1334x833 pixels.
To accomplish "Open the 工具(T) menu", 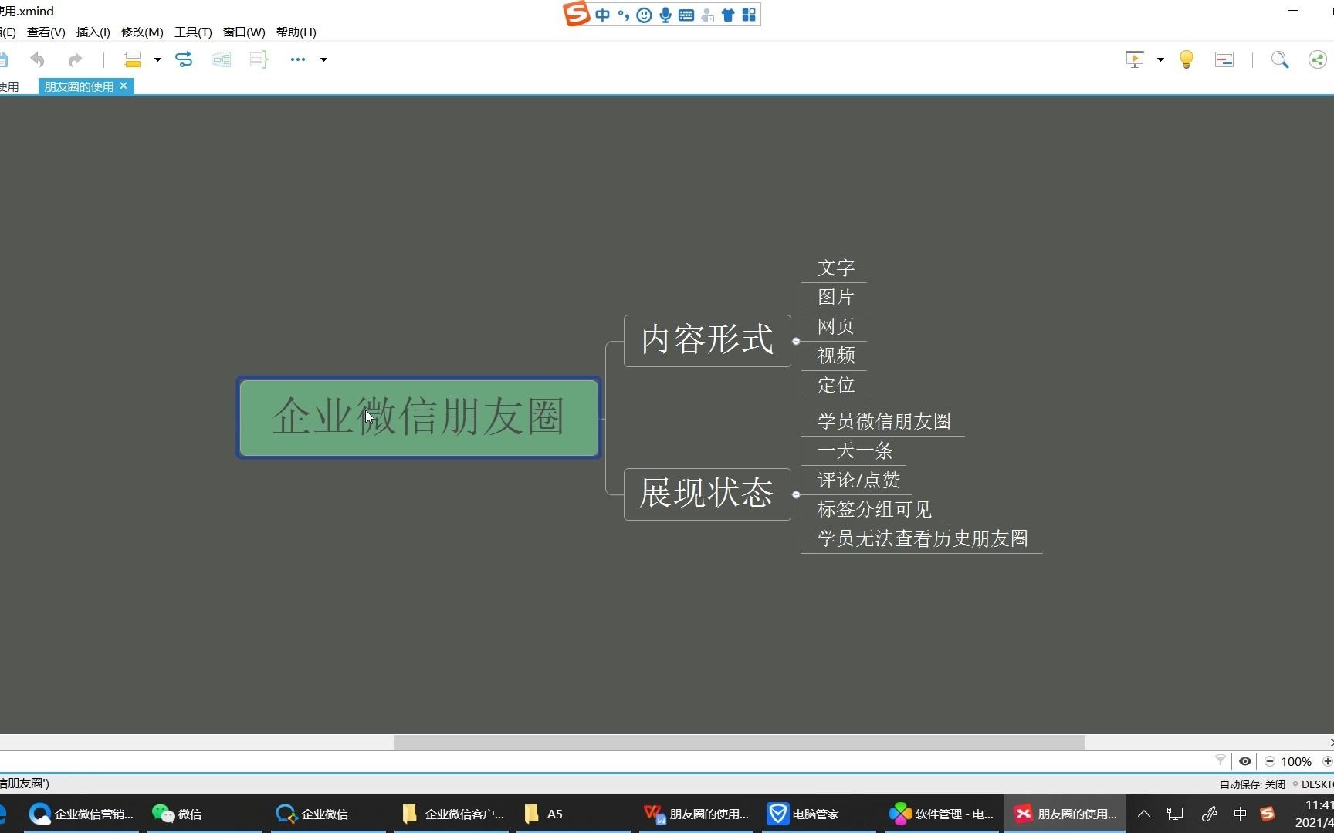I will click(193, 32).
